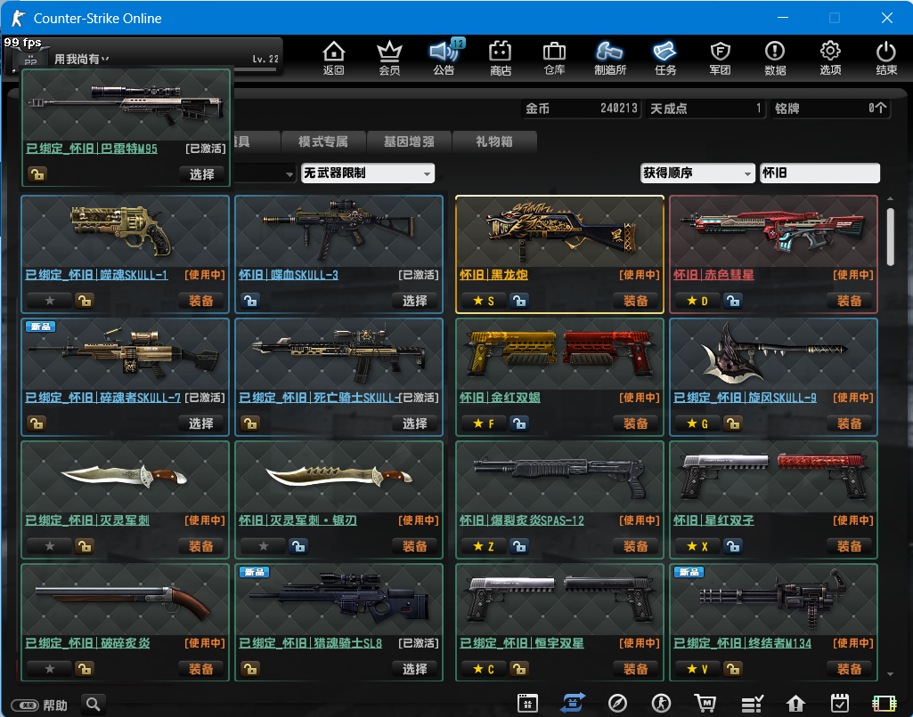This screenshot has width=913, height=717.
Task: Toggle lock on 怀旧|赤色彗星
Action: [733, 301]
